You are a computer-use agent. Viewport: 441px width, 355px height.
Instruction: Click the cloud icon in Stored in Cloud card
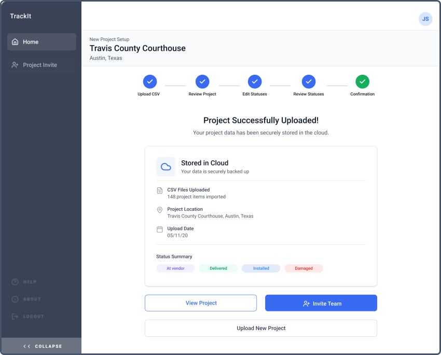[166, 167]
